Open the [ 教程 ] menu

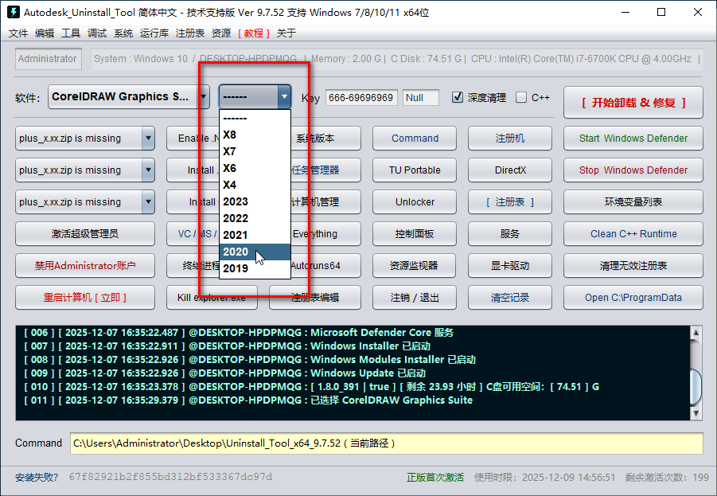coord(253,33)
